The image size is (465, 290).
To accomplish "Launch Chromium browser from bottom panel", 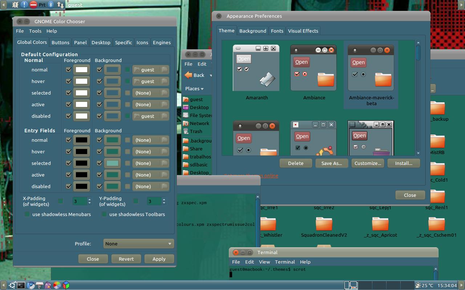I will pyautogui.click(x=31, y=285).
